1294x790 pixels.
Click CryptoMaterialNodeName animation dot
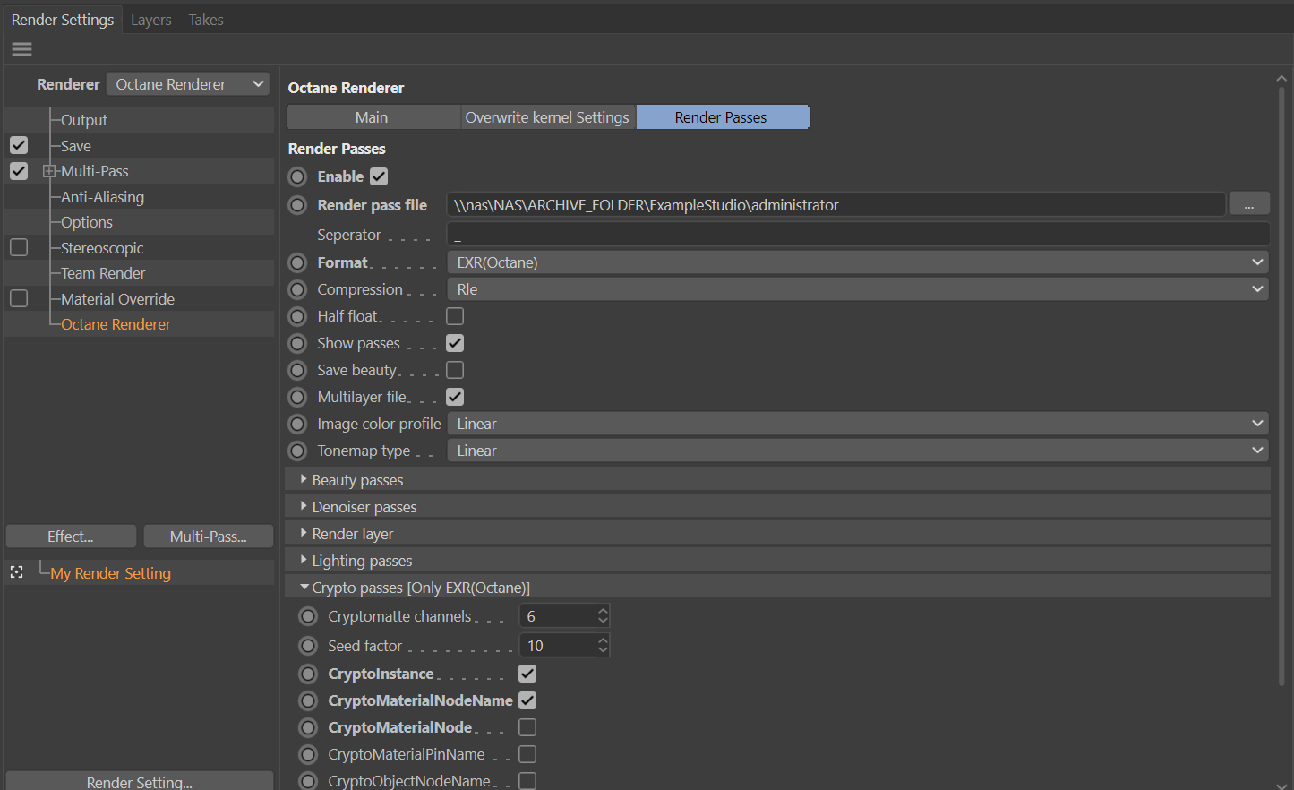click(309, 700)
